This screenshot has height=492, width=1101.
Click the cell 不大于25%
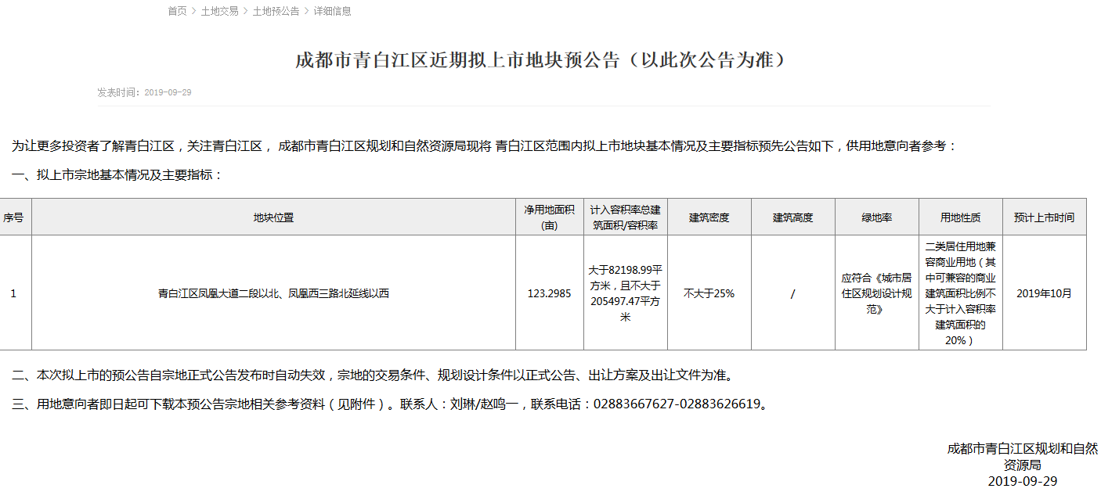709,293
